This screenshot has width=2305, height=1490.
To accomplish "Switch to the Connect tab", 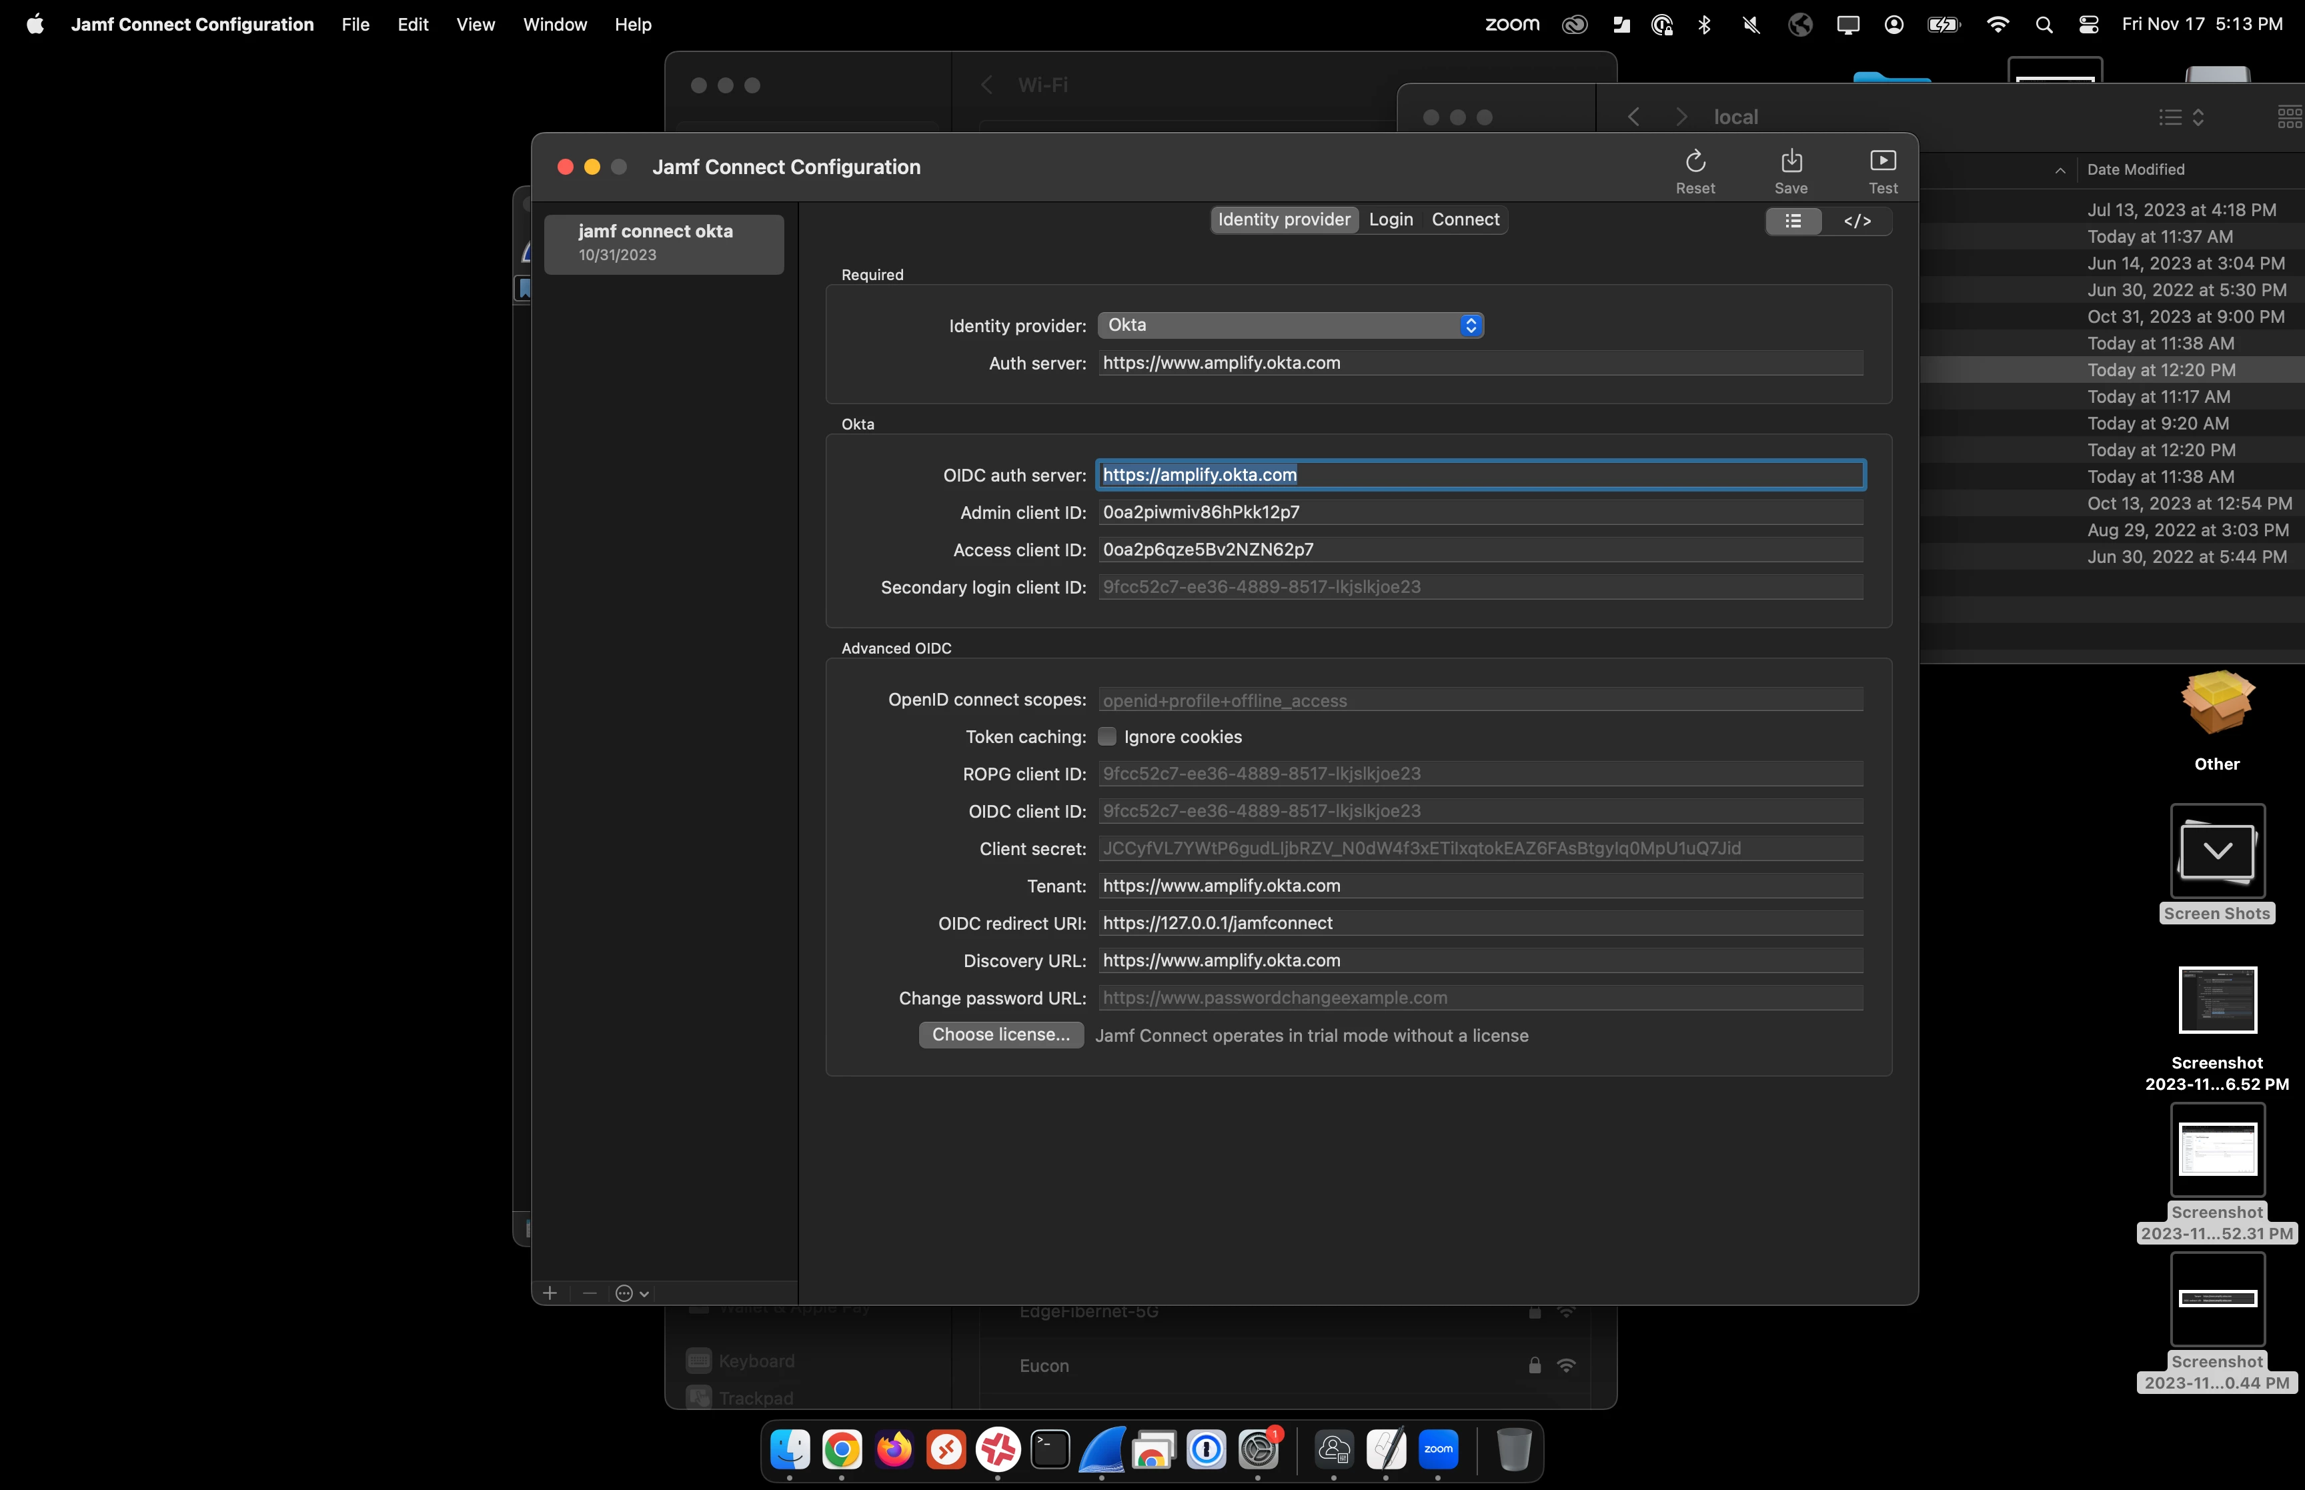I will click(1465, 219).
